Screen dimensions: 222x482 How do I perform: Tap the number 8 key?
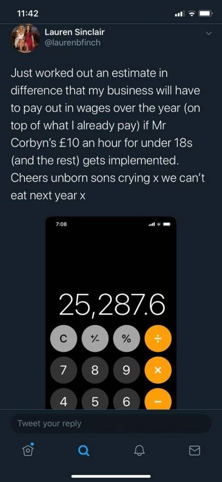point(95,370)
